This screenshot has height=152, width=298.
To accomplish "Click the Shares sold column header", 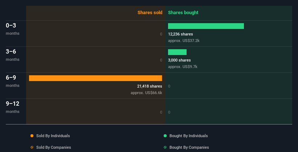I will click(x=150, y=13).
